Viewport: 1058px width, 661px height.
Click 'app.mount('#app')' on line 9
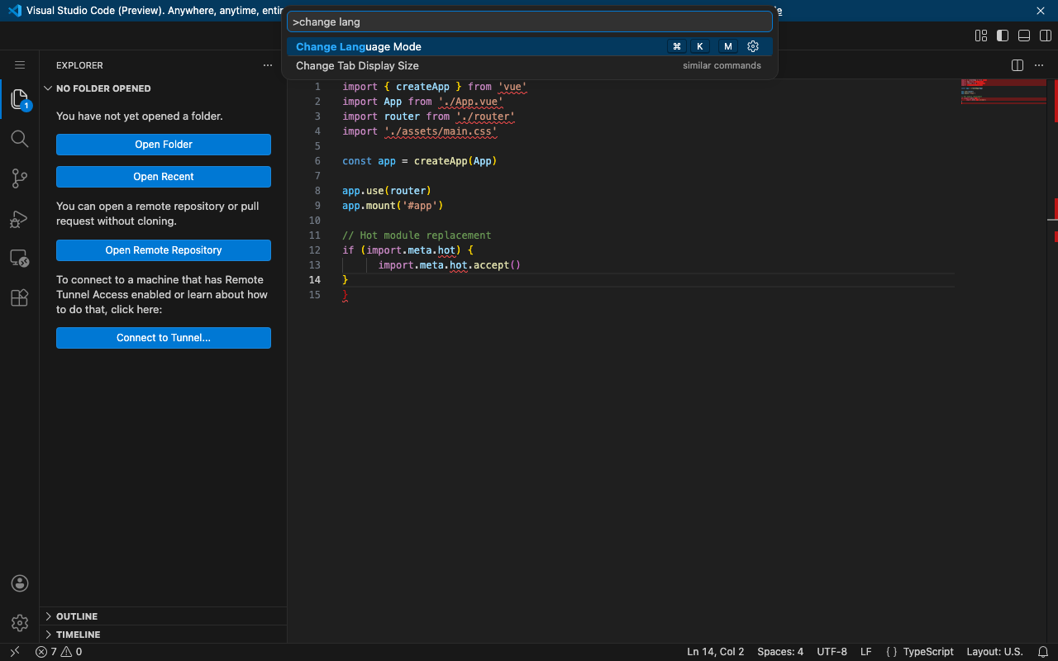click(x=393, y=206)
